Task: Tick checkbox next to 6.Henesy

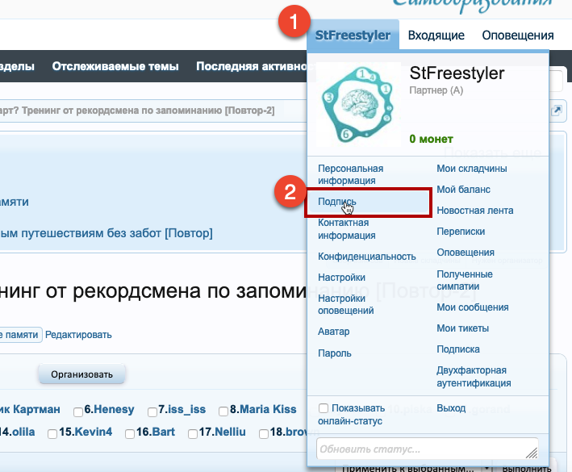Action: [x=78, y=412]
